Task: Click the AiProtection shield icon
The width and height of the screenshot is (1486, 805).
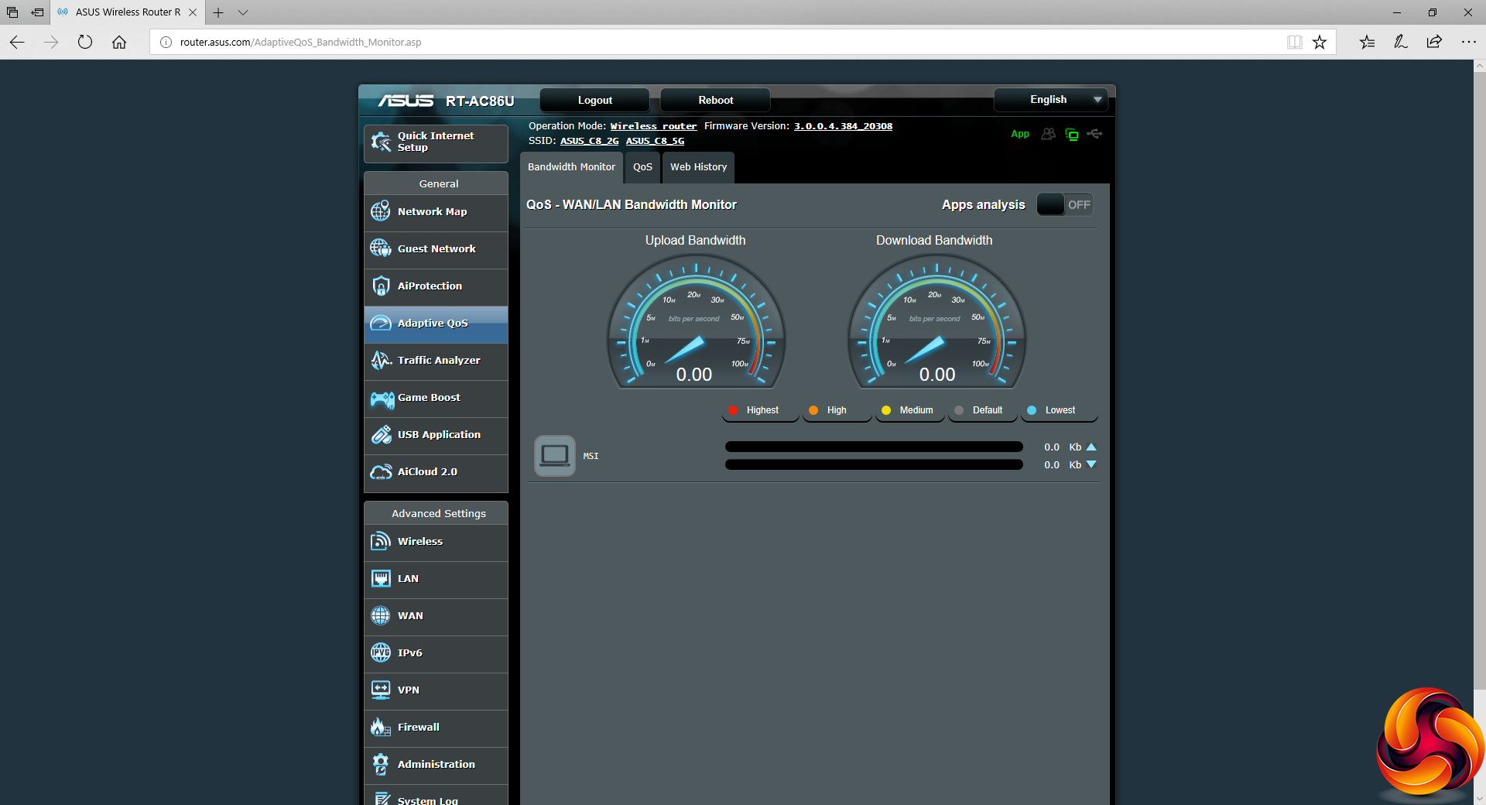Action: (381, 286)
